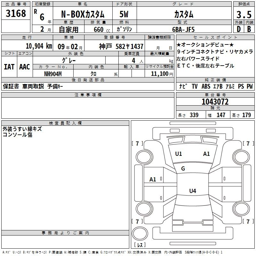Select the 左右パワースライド line
This screenshot has height=256, width=256.
click(198, 59)
